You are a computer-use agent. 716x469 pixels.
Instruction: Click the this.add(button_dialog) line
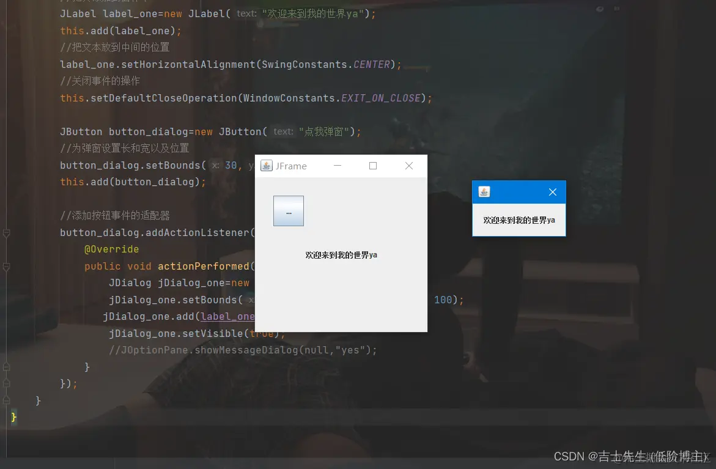click(x=133, y=182)
